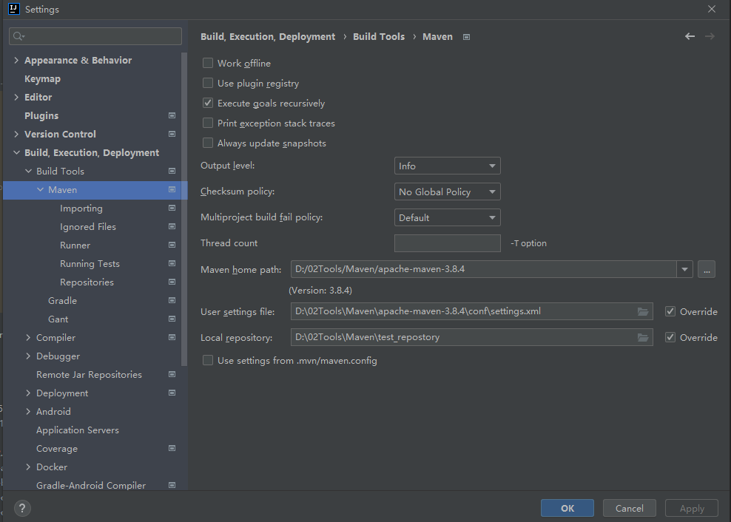Open Maven home path dropdown arrow

point(684,269)
